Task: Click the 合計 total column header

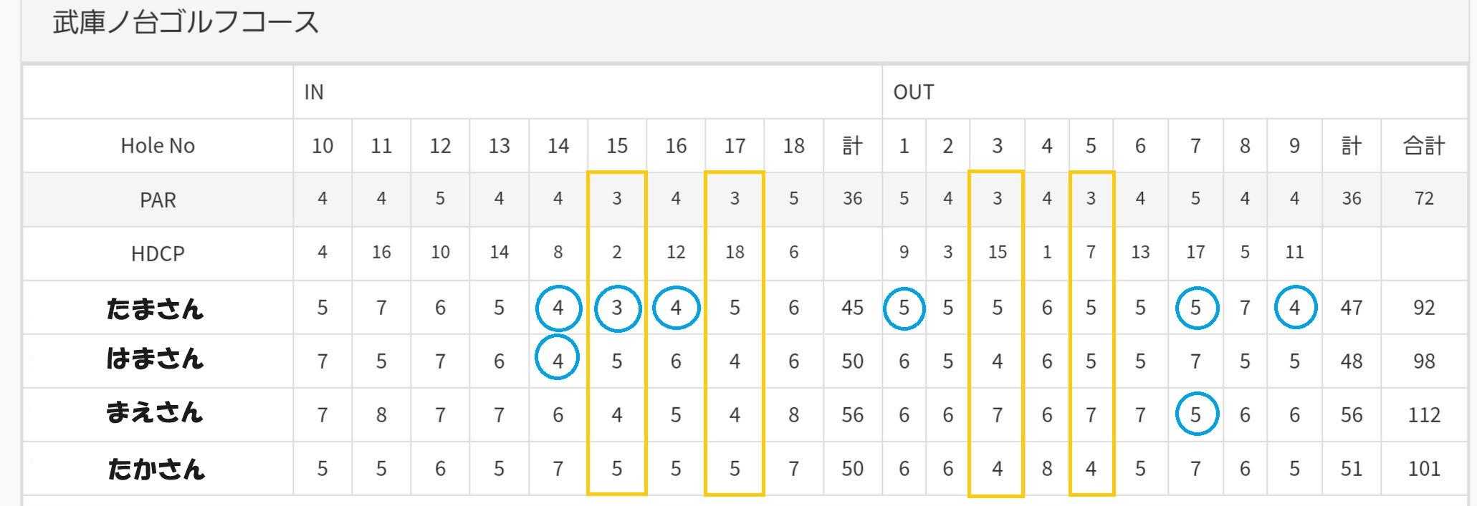Action: click(x=1423, y=146)
